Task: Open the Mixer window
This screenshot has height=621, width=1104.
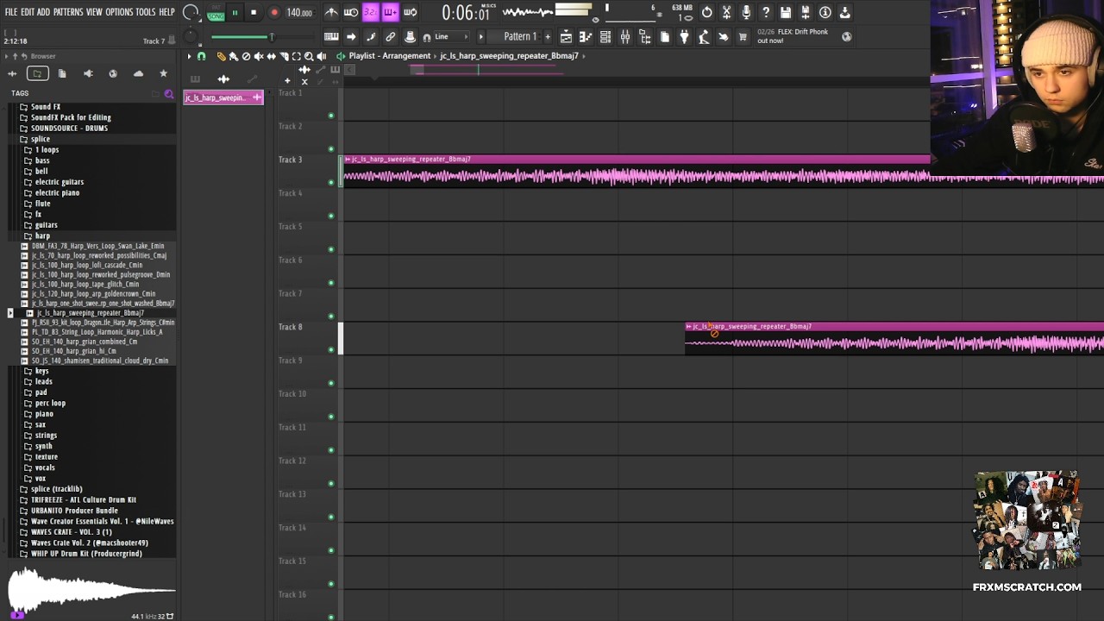Action: 625,36
